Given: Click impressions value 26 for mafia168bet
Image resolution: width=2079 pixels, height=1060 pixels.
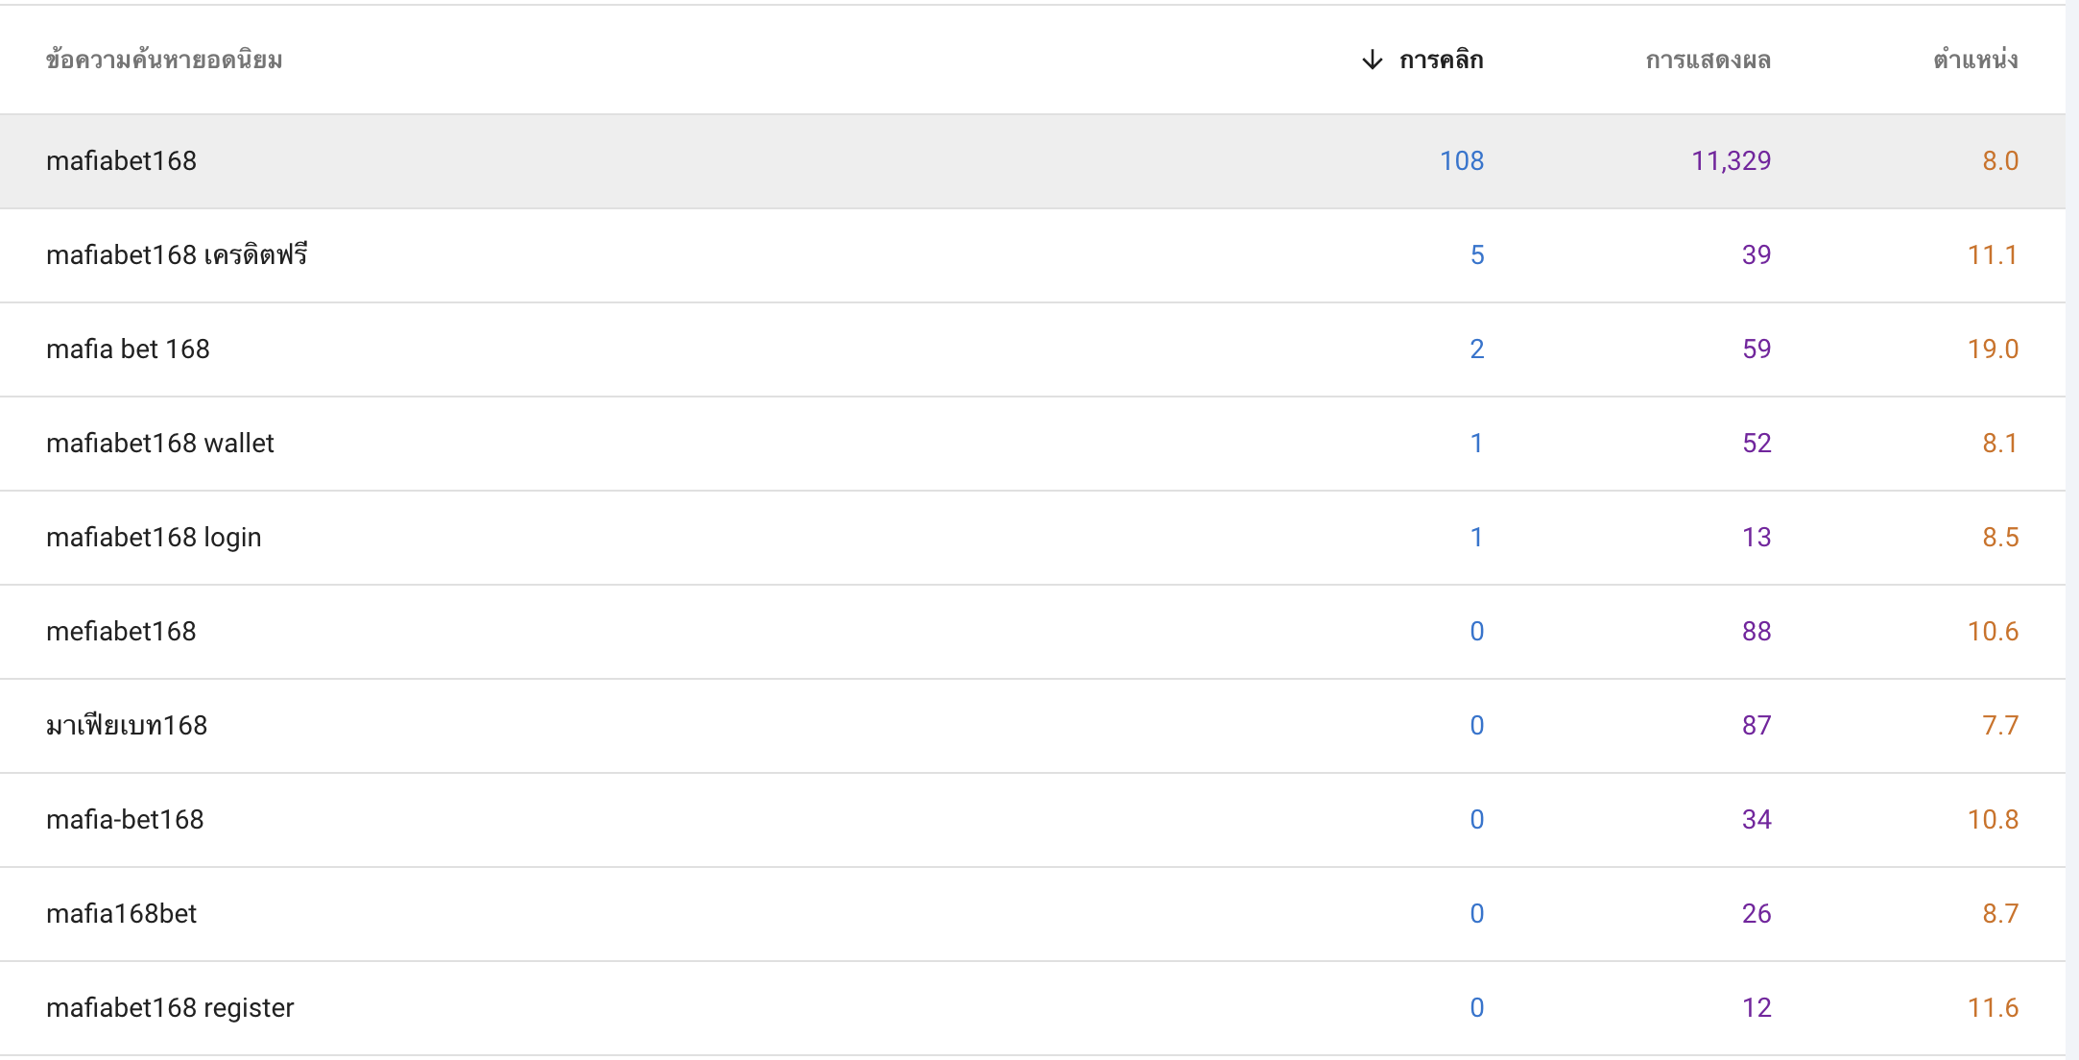Looking at the screenshot, I should pos(1756,913).
